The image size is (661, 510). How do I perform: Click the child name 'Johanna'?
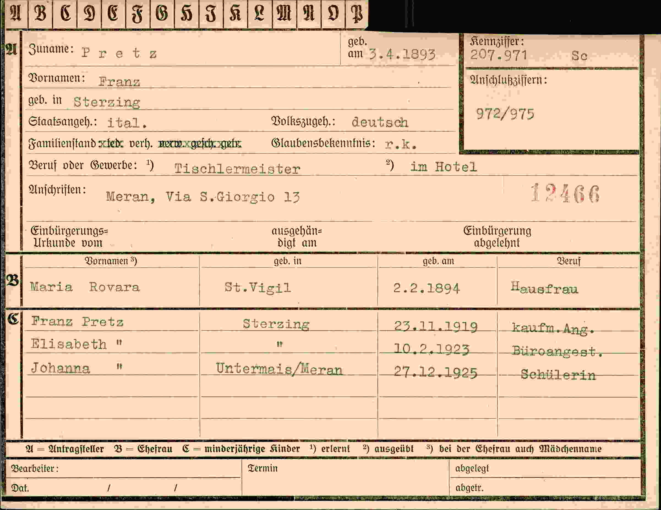[x=61, y=368]
